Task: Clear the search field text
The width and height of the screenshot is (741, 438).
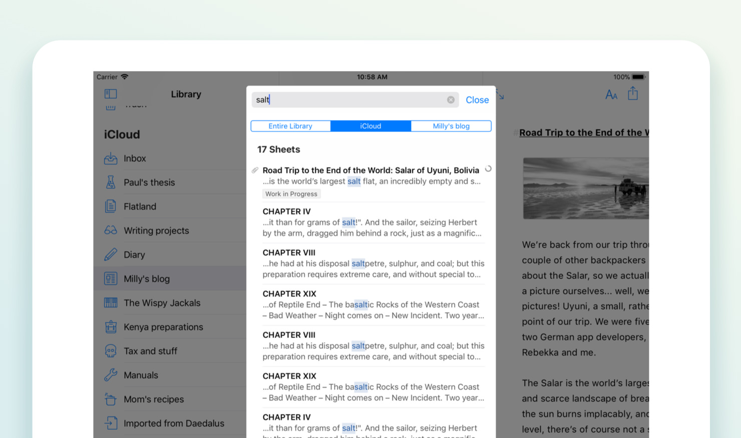Action: [451, 100]
